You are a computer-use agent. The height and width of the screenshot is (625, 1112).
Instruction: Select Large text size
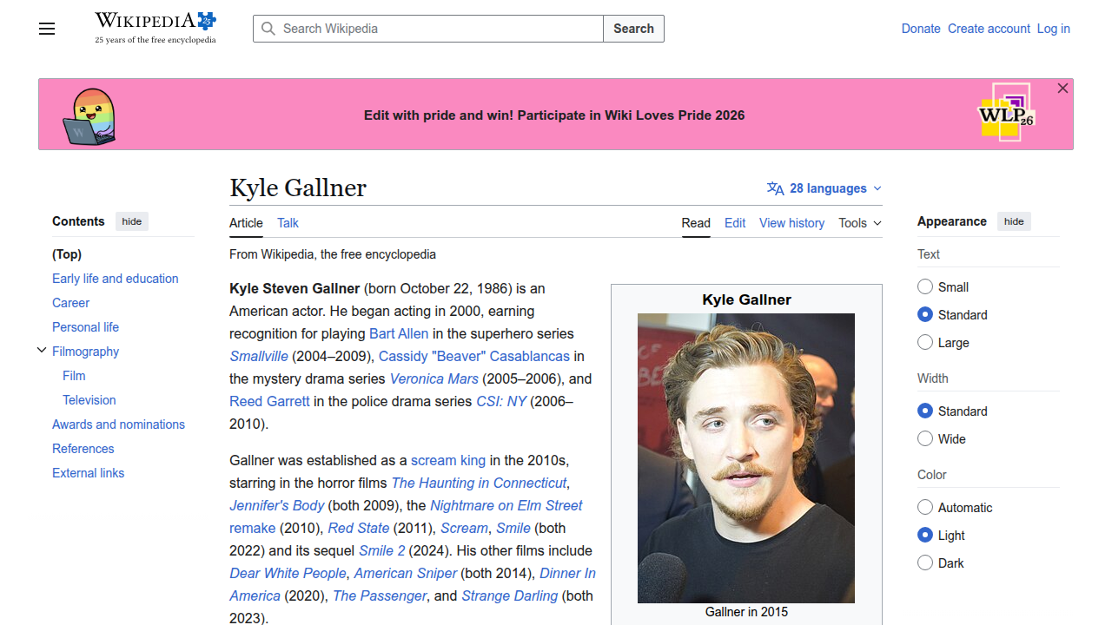(925, 342)
